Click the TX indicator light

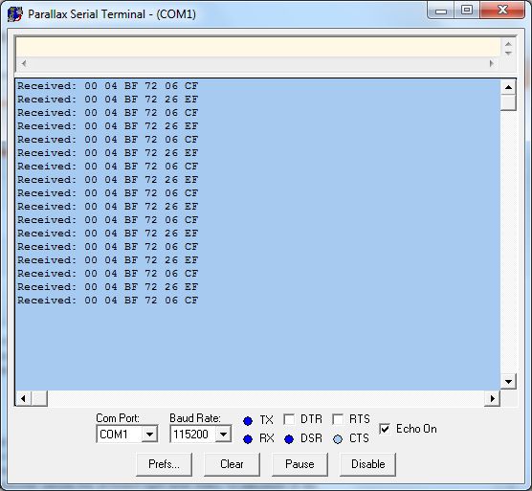pyautogui.click(x=248, y=421)
